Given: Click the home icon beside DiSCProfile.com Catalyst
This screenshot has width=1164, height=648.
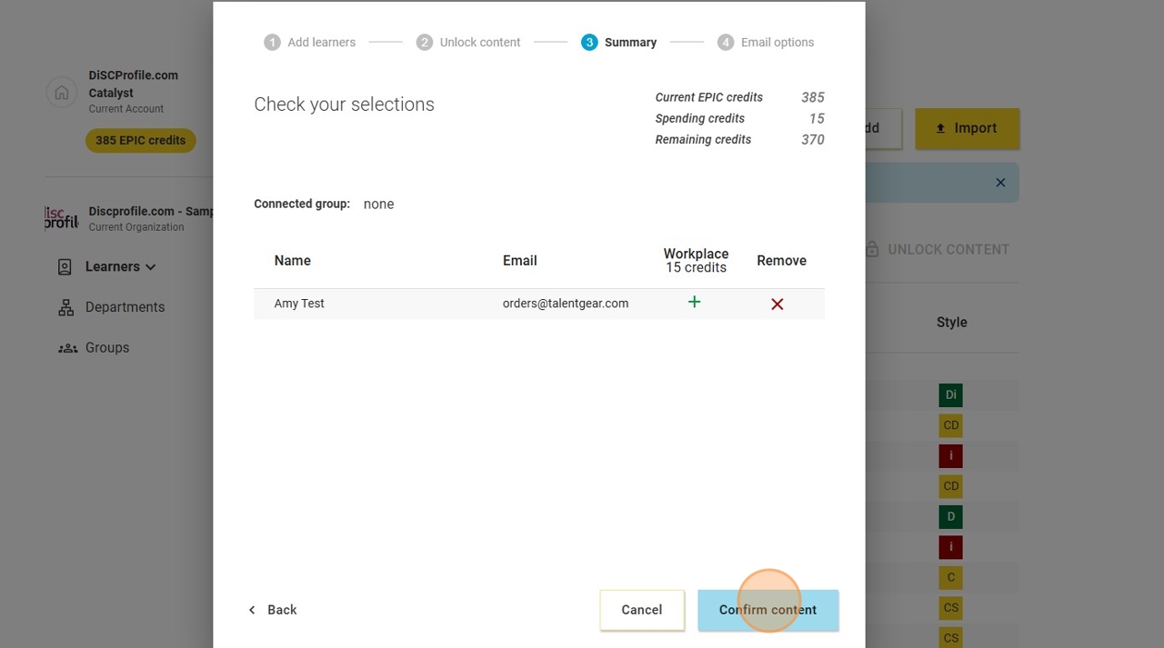Looking at the screenshot, I should click(61, 93).
